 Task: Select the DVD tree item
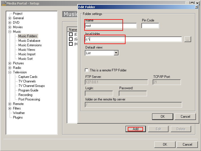pyautogui.click(x=16, y=23)
